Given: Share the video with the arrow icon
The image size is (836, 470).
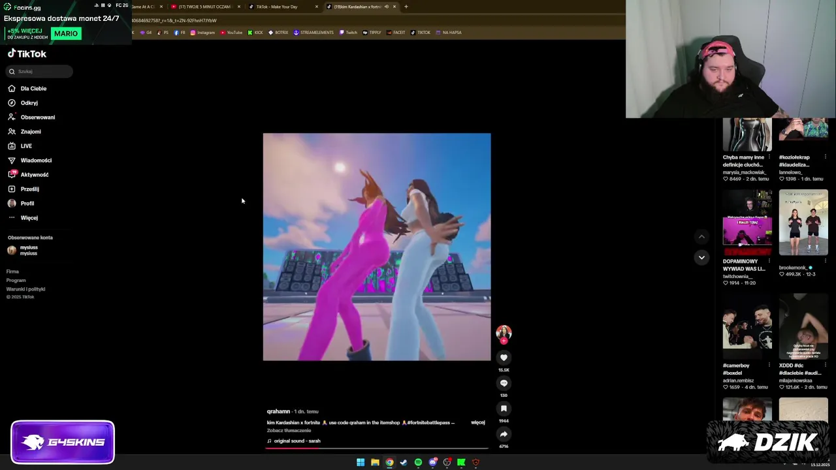Looking at the screenshot, I should pos(504,434).
